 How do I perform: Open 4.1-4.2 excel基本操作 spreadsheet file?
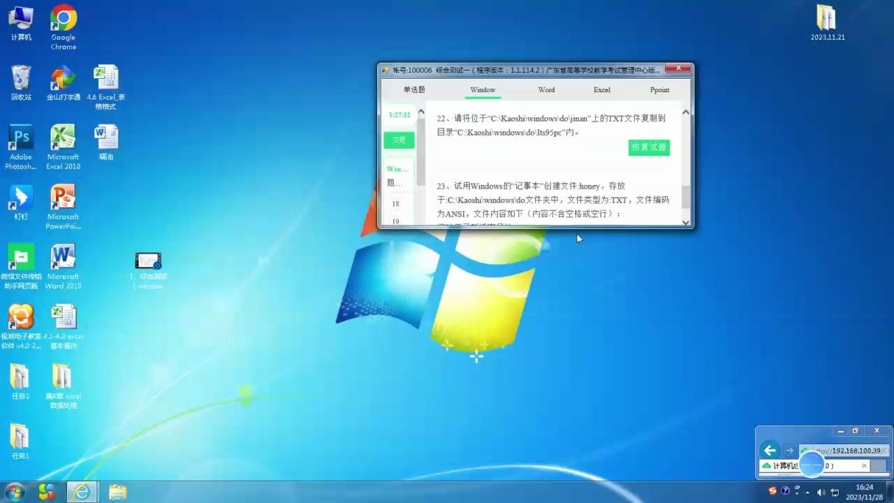coord(63,327)
